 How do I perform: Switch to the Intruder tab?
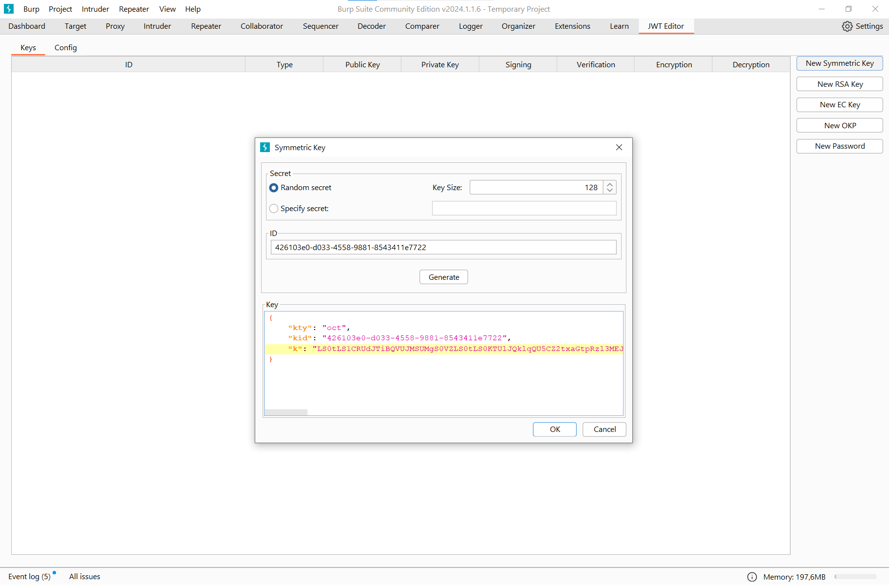click(x=157, y=26)
